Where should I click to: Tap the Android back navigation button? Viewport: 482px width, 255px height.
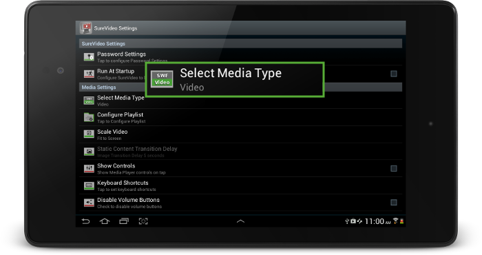(85, 221)
